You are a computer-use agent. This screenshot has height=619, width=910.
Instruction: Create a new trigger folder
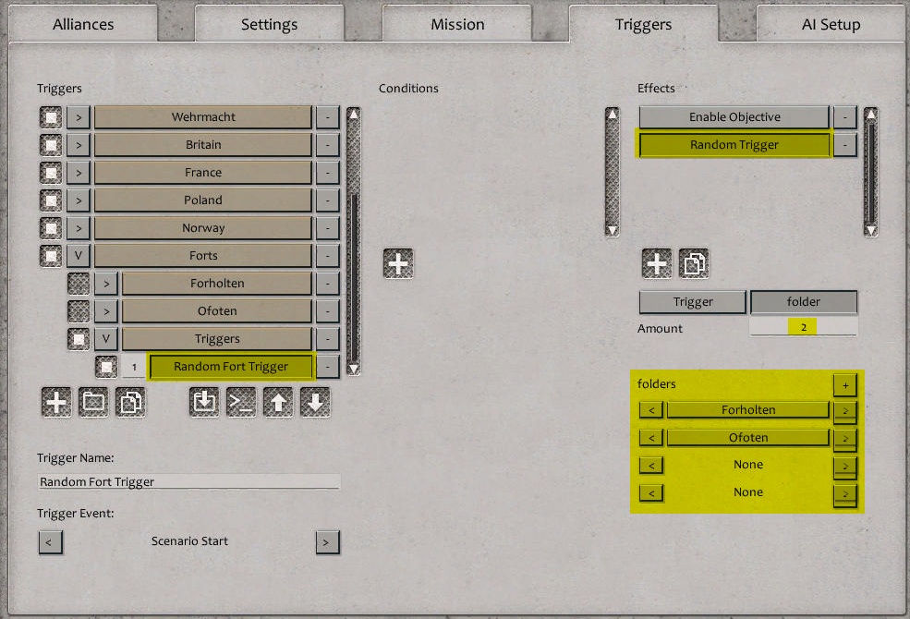coord(93,402)
